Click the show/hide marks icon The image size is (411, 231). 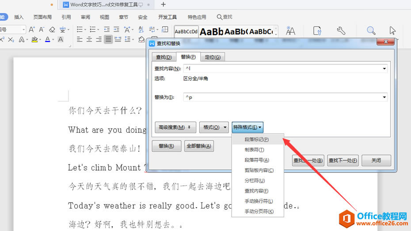pyautogui.click(x=152, y=29)
